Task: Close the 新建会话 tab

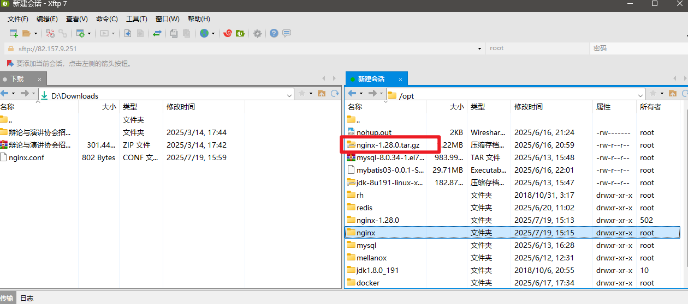Action: pyautogui.click(x=400, y=79)
